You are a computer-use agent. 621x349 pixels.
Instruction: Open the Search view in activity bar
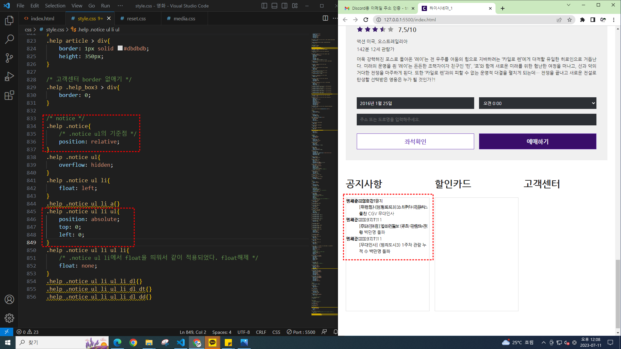pyautogui.click(x=9, y=39)
